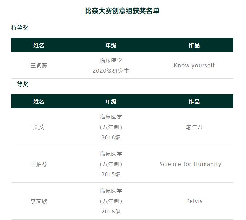Click 临床医学 in 王招荐's row
The image size is (246, 220).
coord(111,154)
